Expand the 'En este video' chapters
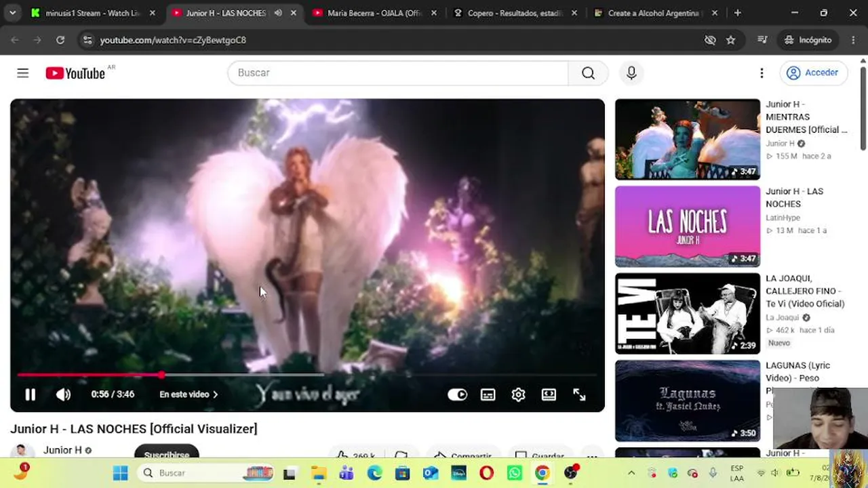This screenshot has height=488, width=868. [x=189, y=394]
